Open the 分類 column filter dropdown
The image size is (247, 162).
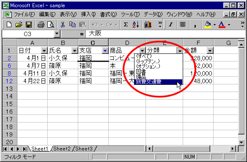pyautogui.click(x=180, y=51)
